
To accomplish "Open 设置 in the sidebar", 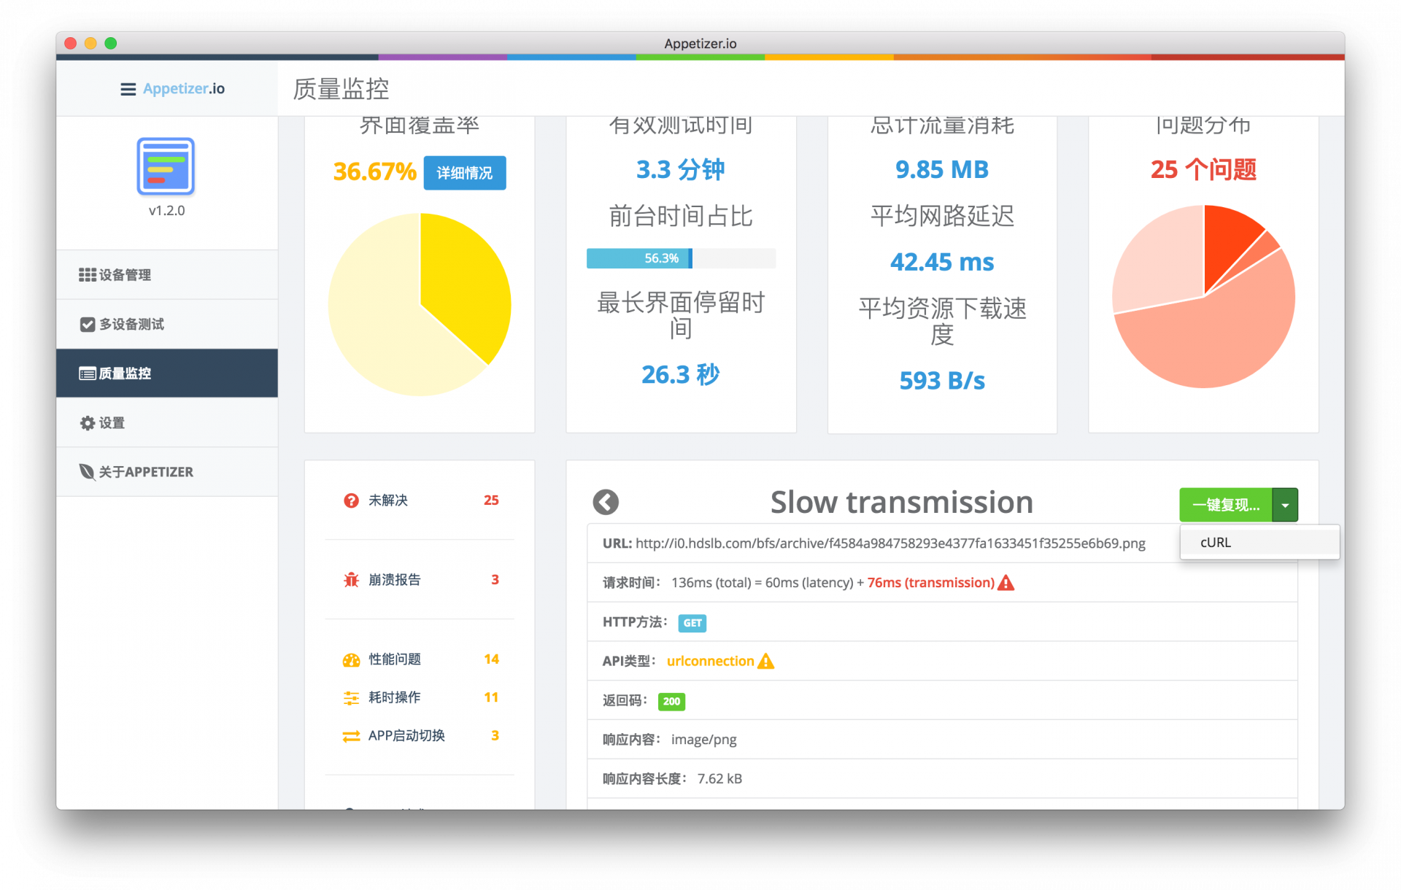I will [166, 423].
